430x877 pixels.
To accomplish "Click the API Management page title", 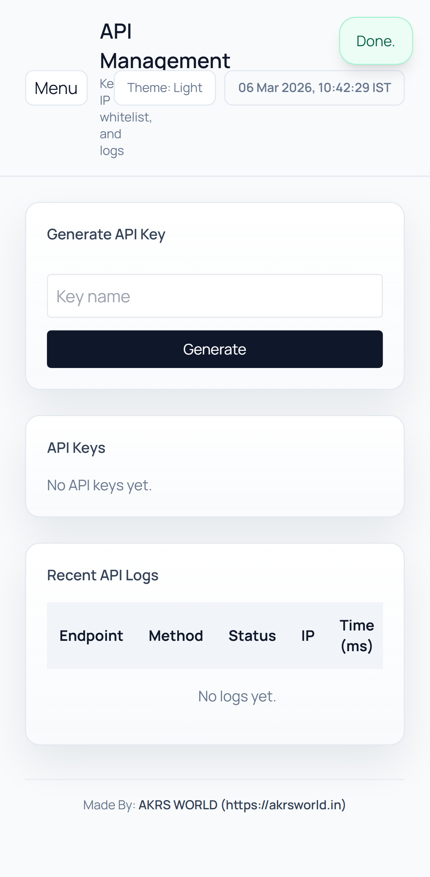I will click(x=165, y=46).
